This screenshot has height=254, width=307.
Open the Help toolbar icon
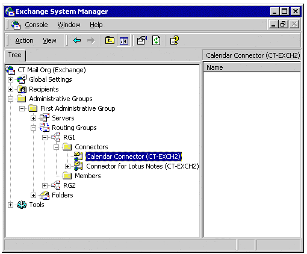175,40
